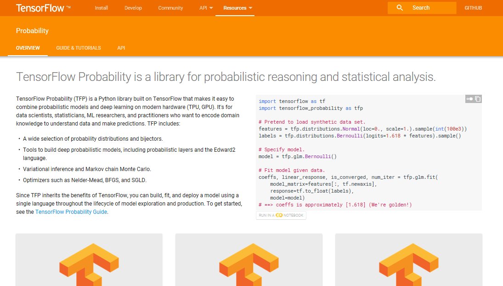The image size is (503, 286).
Task: Click inside the Search input field
Action: pyautogui.click(x=427, y=7)
